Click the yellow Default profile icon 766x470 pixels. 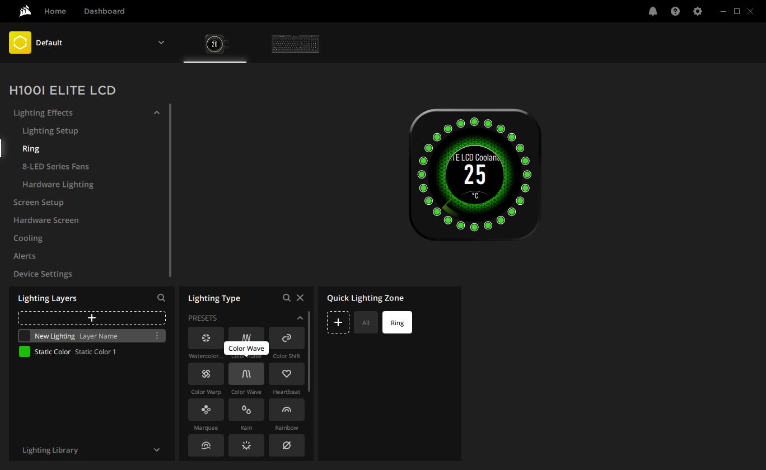[x=20, y=43]
